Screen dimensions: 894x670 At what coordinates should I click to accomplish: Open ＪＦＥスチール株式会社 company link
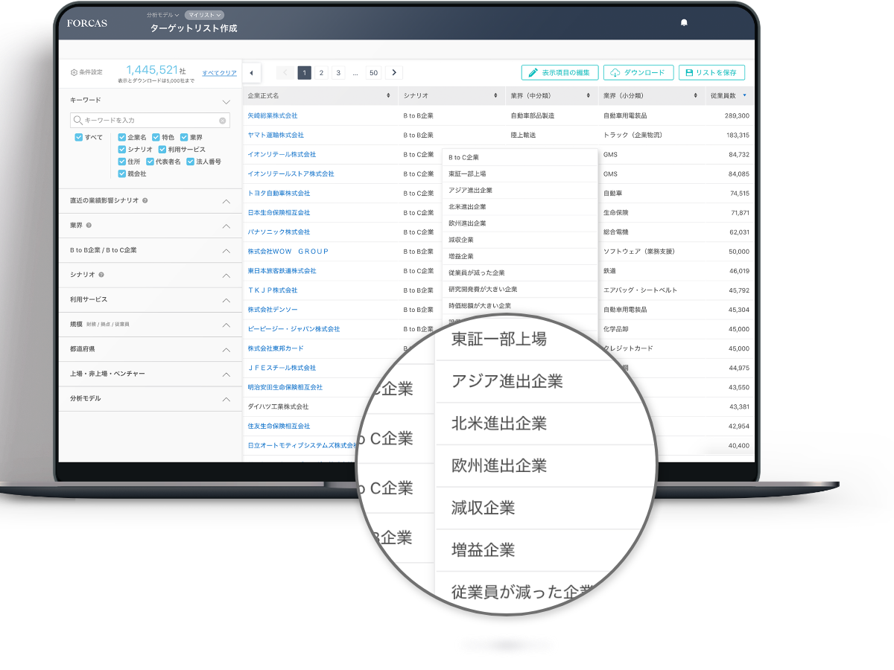coord(282,367)
